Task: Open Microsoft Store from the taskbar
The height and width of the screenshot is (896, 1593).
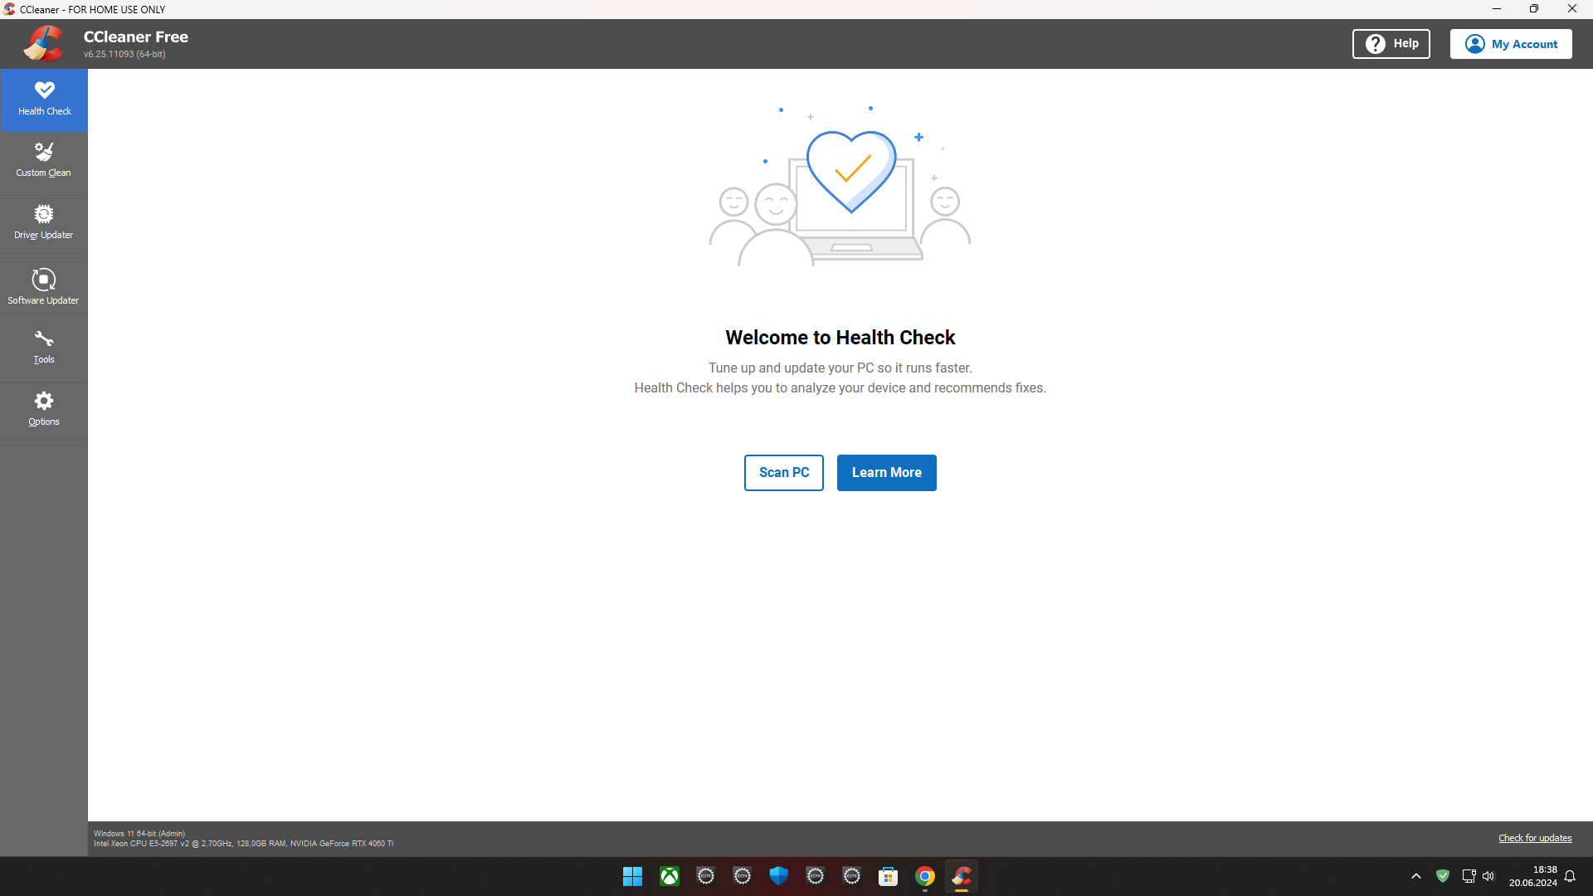Action: [889, 876]
